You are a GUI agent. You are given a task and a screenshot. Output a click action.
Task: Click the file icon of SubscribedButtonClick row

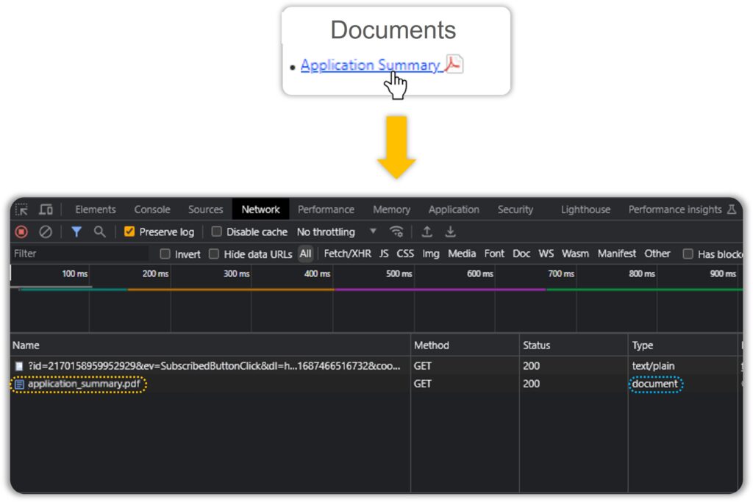pos(19,367)
